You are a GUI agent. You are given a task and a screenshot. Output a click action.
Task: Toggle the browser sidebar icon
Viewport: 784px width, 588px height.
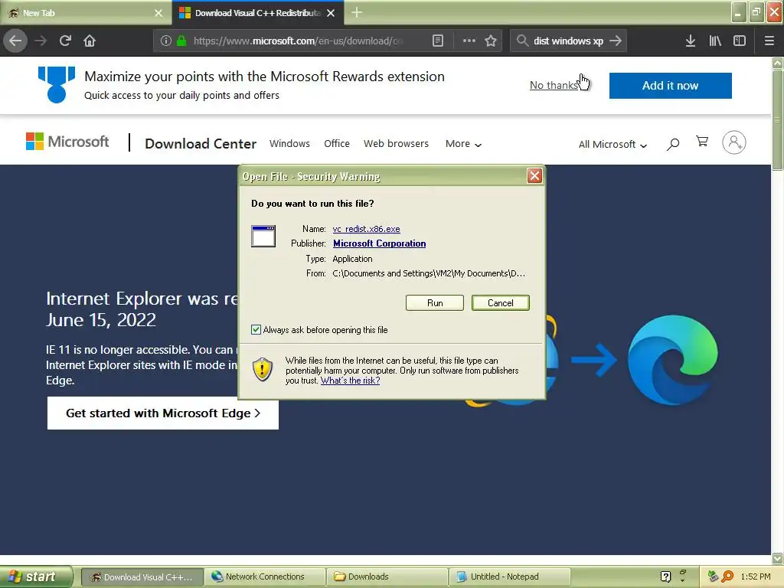(x=740, y=41)
